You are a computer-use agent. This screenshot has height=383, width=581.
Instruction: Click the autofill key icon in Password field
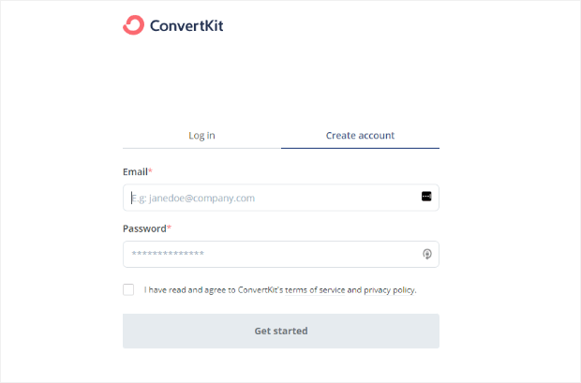(427, 254)
